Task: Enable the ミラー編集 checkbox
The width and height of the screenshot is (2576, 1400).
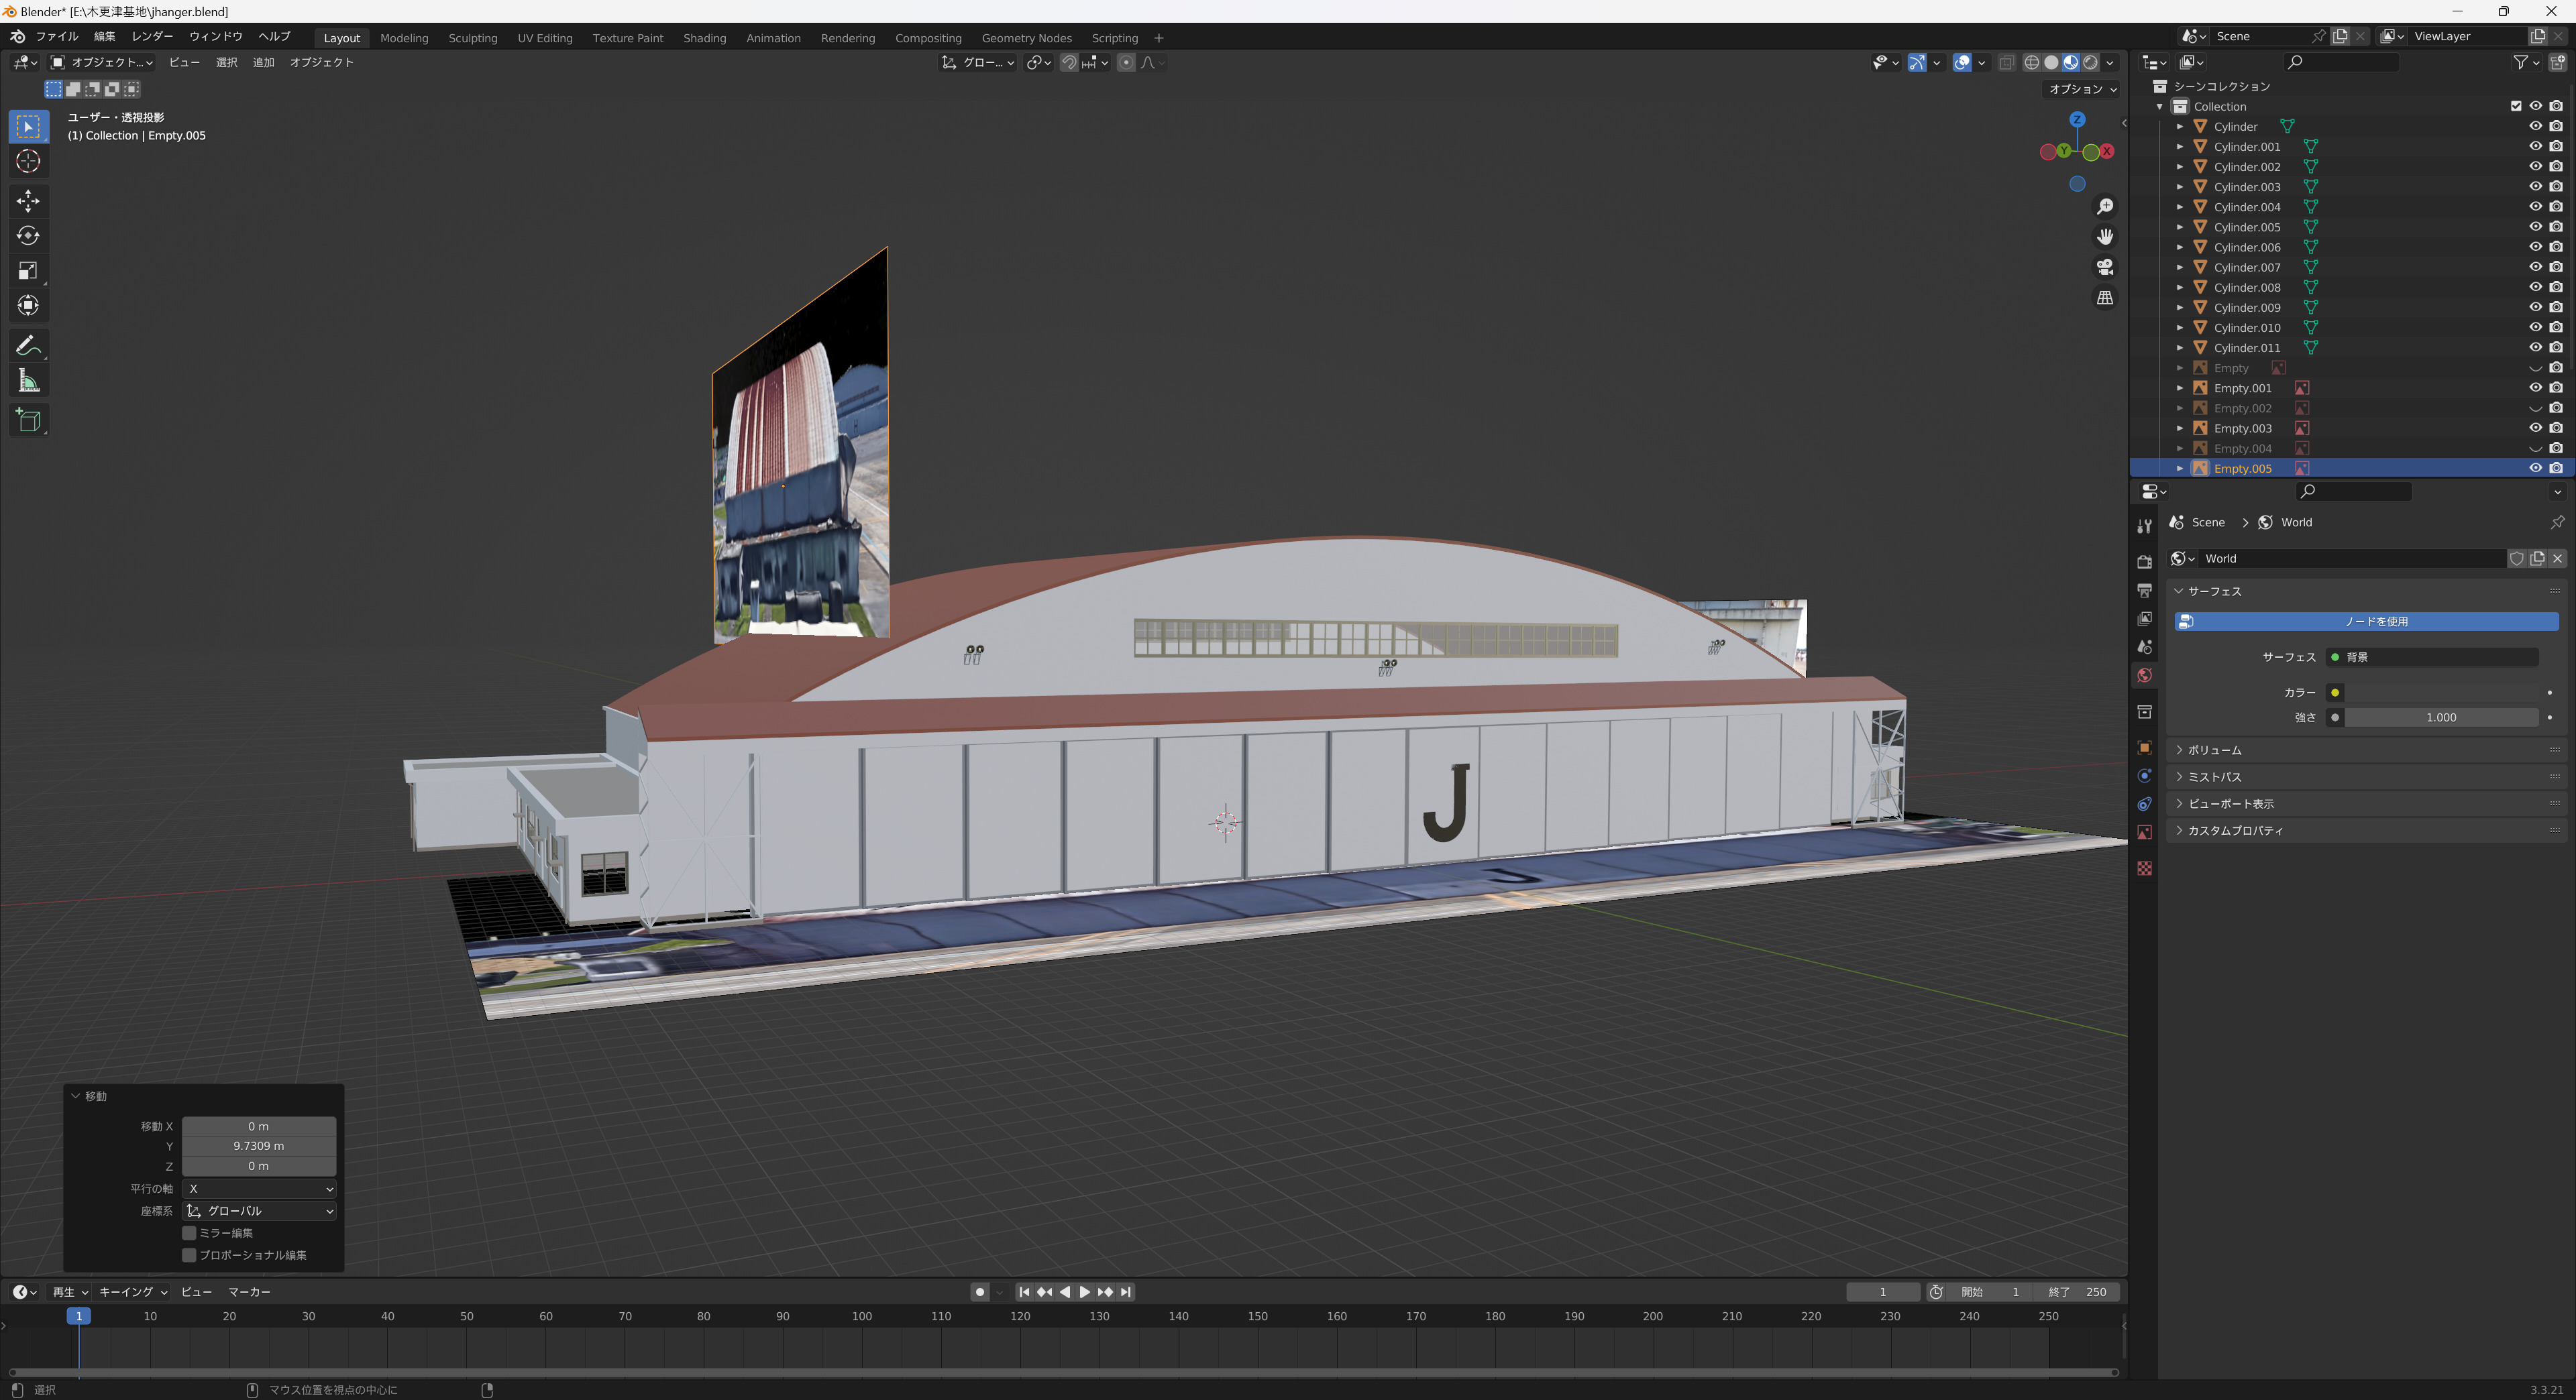Action: (x=189, y=1232)
